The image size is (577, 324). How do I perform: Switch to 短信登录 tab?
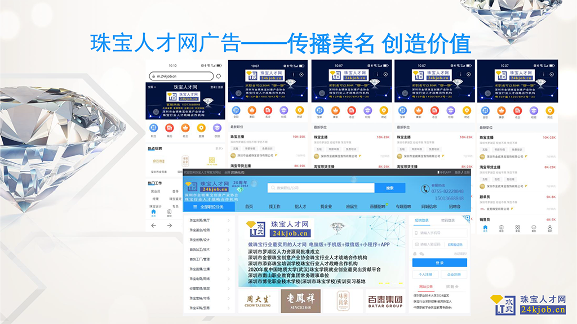[x=421, y=220]
